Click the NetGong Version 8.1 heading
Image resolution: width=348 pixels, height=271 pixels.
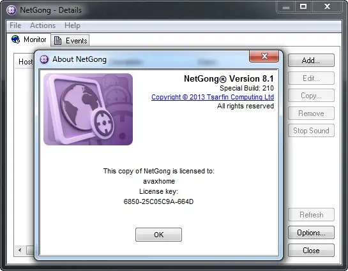[229, 78]
